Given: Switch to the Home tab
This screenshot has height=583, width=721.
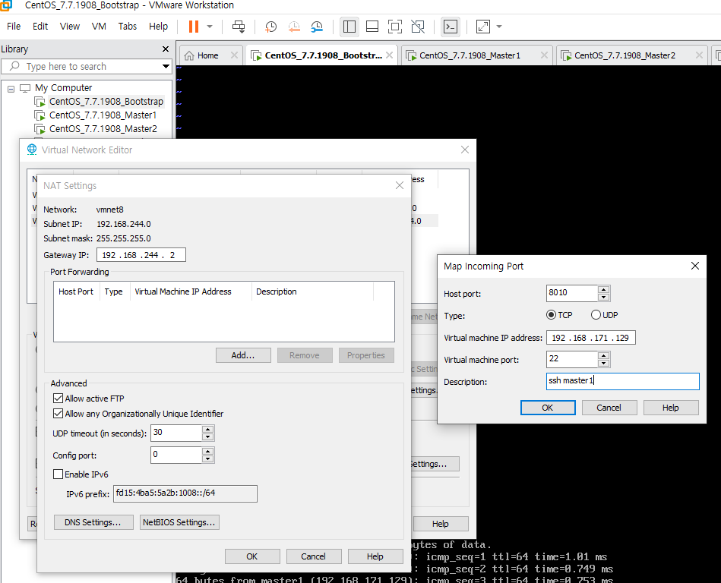Looking at the screenshot, I should click(208, 55).
